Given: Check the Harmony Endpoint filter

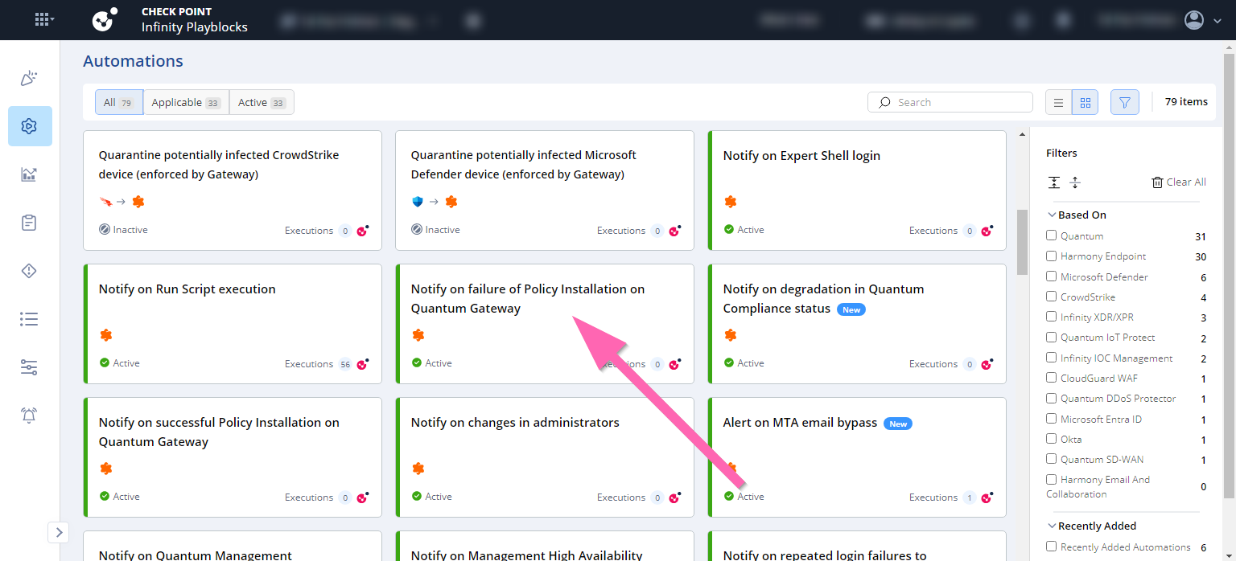Looking at the screenshot, I should [1051, 256].
